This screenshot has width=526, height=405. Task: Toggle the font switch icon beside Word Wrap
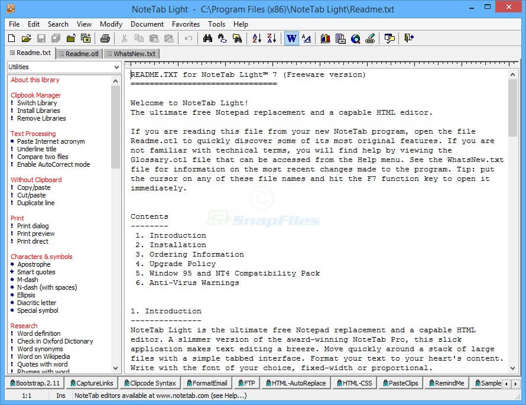click(306, 38)
